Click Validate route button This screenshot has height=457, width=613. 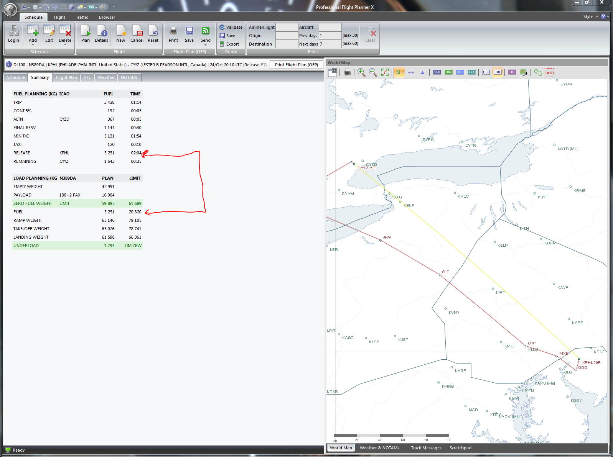[231, 27]
